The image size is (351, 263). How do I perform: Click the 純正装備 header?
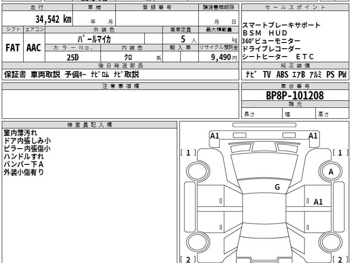pyautogui.click(x=295, y=66)
